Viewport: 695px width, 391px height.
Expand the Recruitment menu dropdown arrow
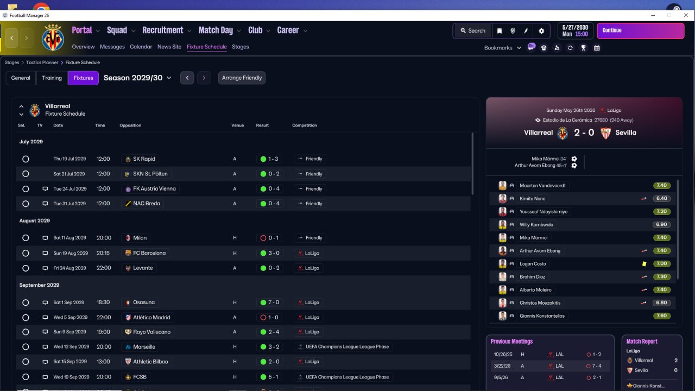[189, 31]
